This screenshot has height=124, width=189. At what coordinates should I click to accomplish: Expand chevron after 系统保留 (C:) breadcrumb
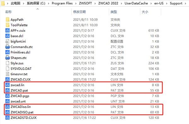click(x=49, y=3)
